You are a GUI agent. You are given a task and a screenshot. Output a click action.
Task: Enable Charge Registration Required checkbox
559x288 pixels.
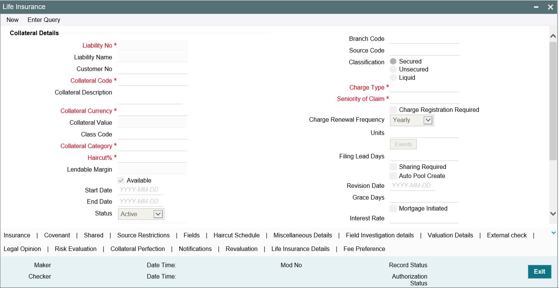click(393, 110)
